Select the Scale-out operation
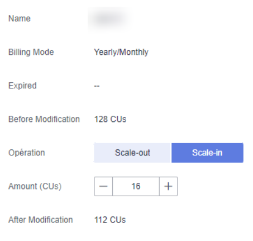 tap(132, 153)
